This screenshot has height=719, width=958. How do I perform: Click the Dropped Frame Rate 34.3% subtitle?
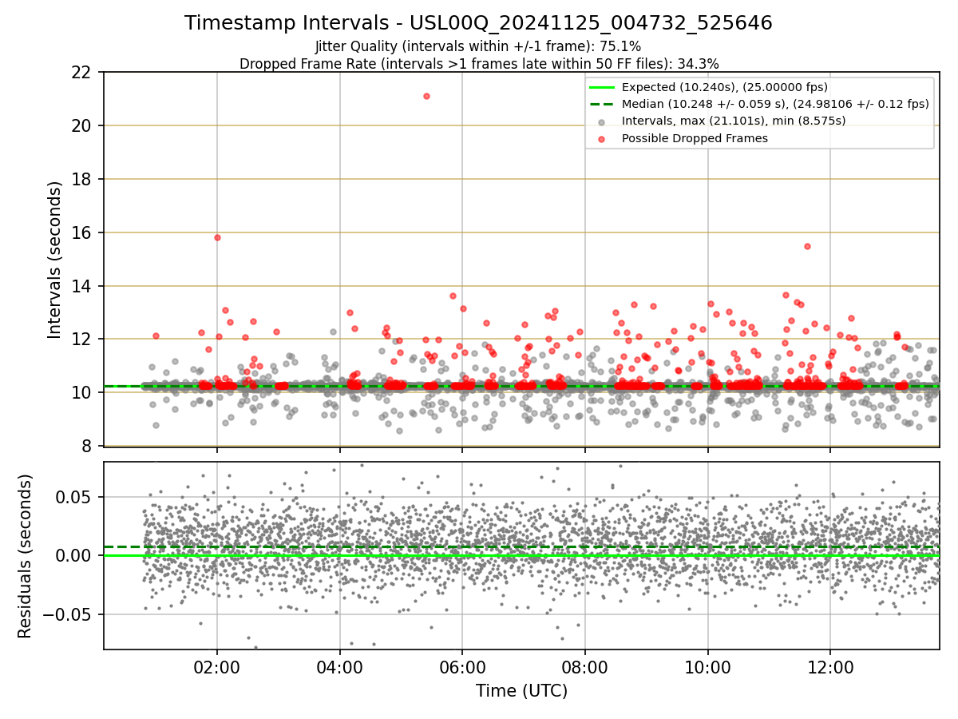point(479,64)
